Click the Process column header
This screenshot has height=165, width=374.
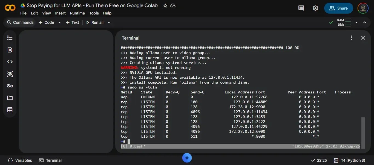(343, 92)
